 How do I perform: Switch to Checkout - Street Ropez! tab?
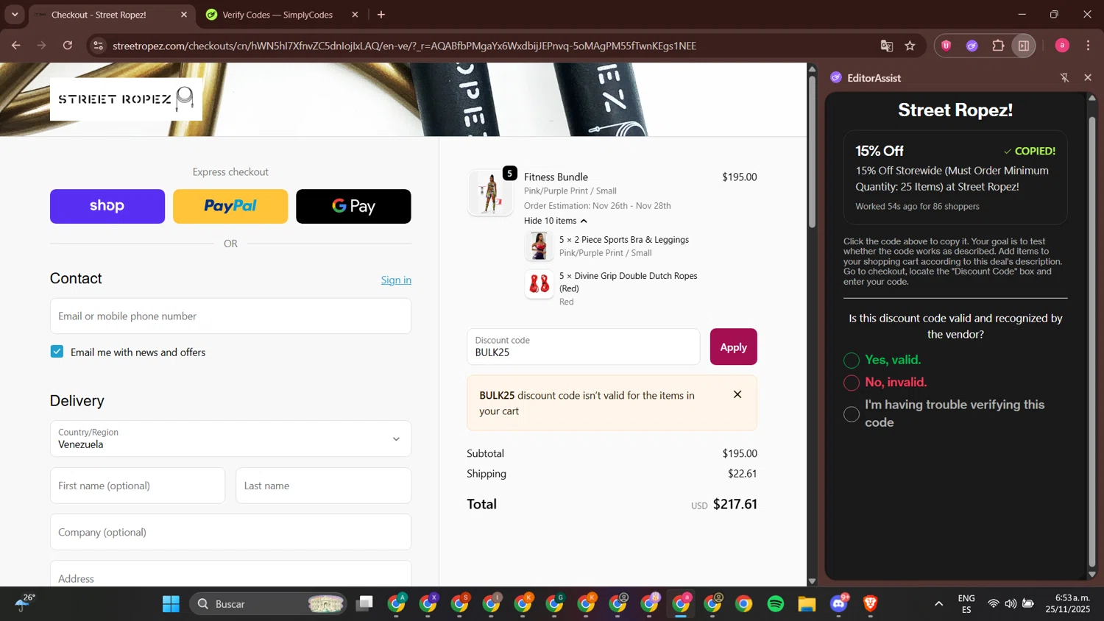tap(112, 15)
